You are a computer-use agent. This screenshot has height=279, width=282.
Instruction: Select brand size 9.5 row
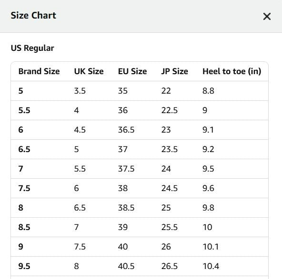(x=140, y=266)
